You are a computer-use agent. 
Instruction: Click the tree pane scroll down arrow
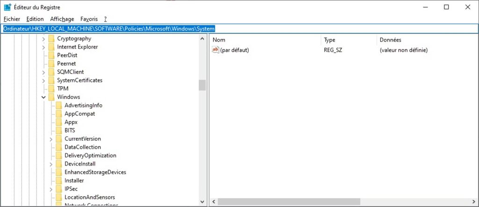202,202
